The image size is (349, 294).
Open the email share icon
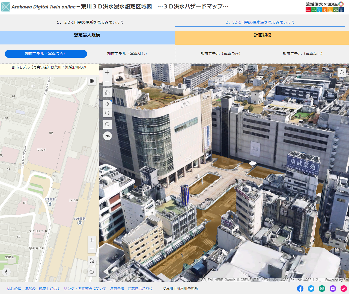(x=333, y=289)
